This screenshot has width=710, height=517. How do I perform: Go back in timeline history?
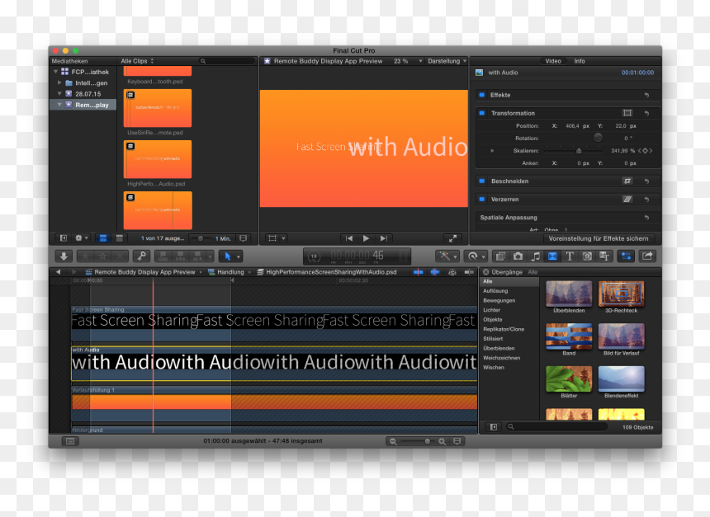[x=59, y=272]
